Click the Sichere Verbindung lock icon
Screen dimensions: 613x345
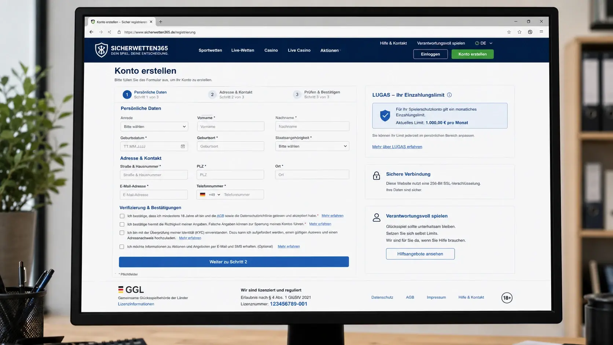click(x=377, y=176)
